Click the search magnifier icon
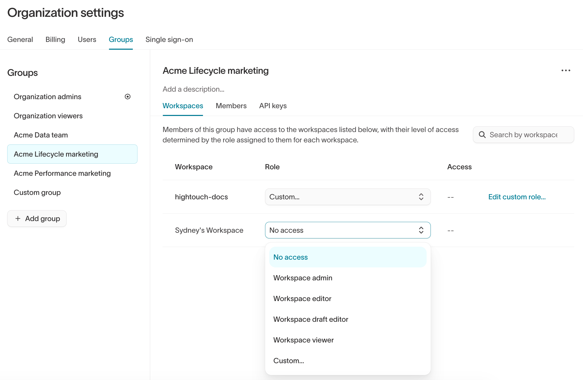Image resolution: width=583 pixels, height=380 pixels. pyautogui.click(x=482, y=135)
